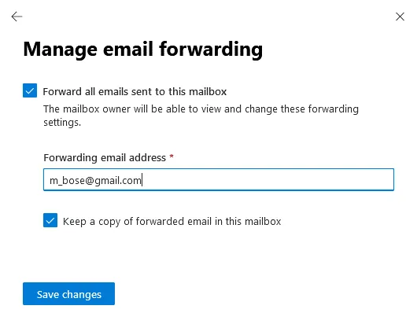Click the Save changes button
The image size is (417, 324).
[x=69, y=293]
